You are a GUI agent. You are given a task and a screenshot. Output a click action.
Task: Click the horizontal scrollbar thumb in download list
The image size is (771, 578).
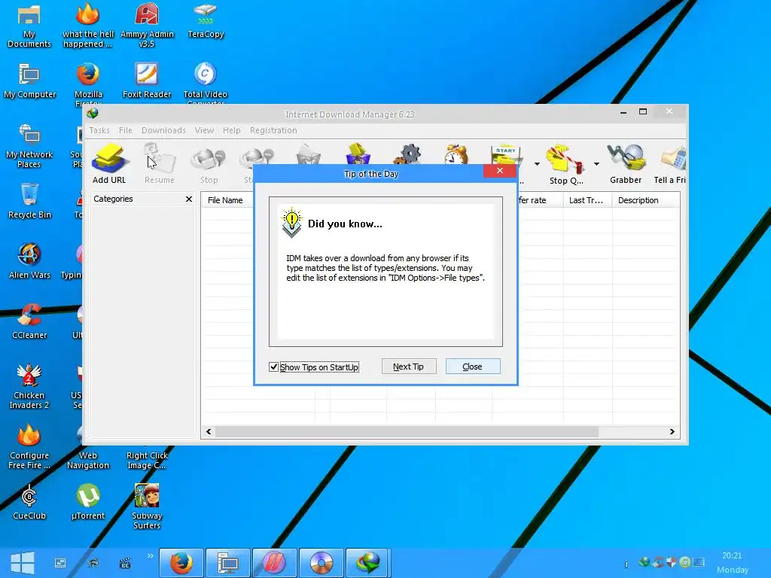click(407, 431)
